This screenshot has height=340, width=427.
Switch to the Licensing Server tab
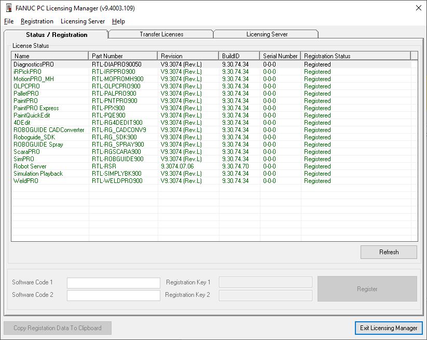tap(267, 34)
